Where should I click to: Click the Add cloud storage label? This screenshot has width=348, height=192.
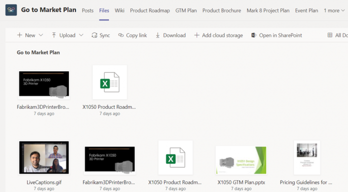(x=222, y=35)
